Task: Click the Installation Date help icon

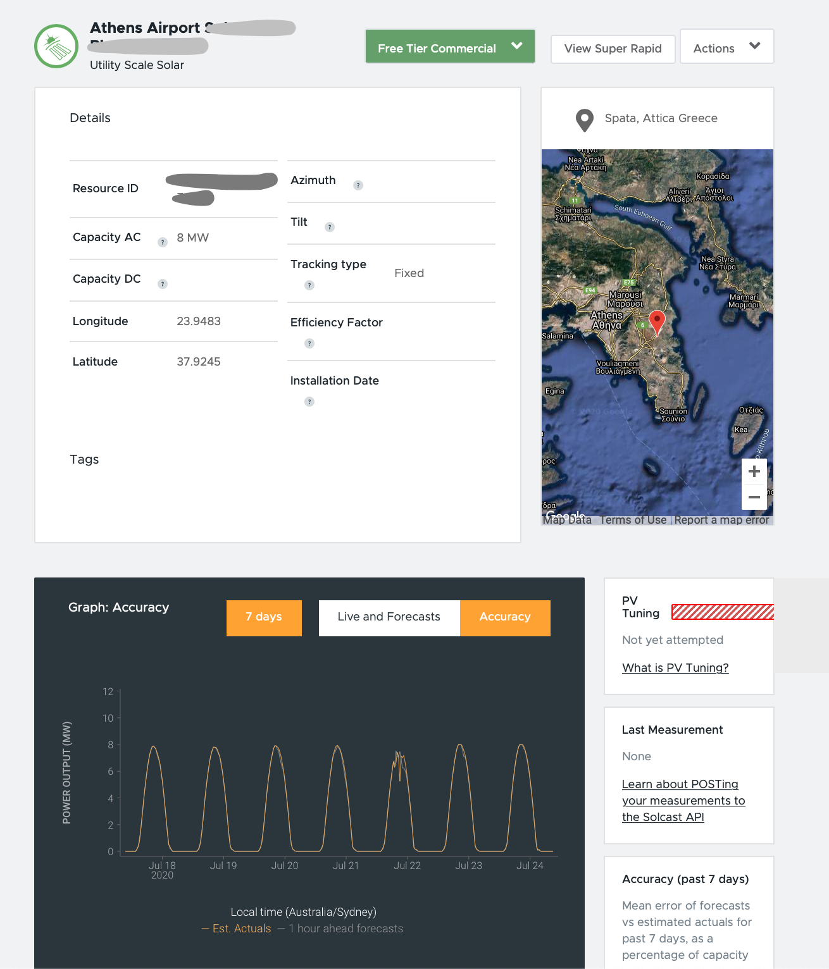Action: (x=309, y=402)
